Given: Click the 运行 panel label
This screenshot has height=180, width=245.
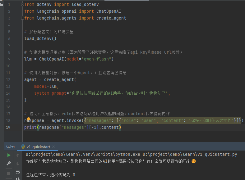Looking at the screenshot, I should tap(10, 147).
